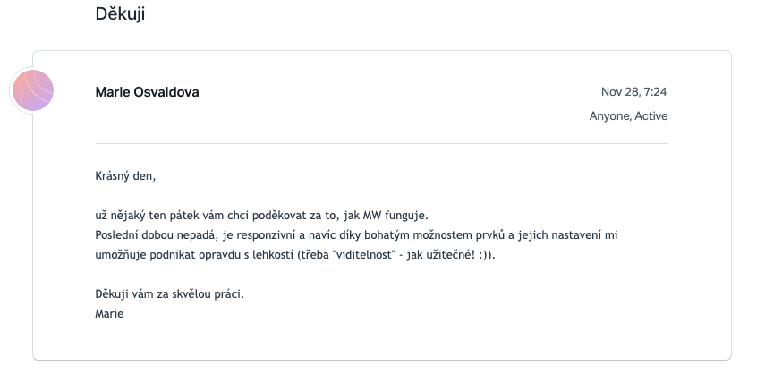Click the 'Krásný den,' greeting line

[125, 176]
